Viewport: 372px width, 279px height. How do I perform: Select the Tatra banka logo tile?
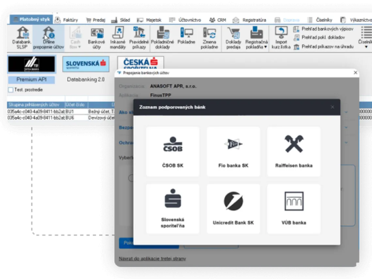pyautogui.click(x=32, y=64)
